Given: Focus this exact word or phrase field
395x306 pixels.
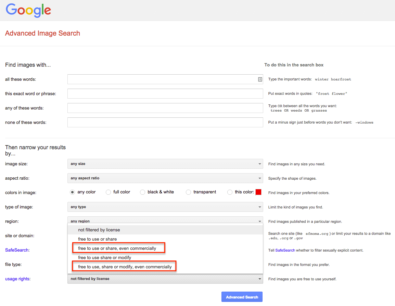Looking at the screenshot, I should point(165,94).
